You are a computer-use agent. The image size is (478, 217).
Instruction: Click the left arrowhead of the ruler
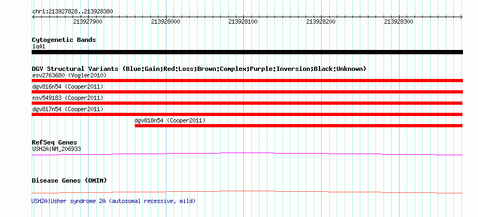33,17
